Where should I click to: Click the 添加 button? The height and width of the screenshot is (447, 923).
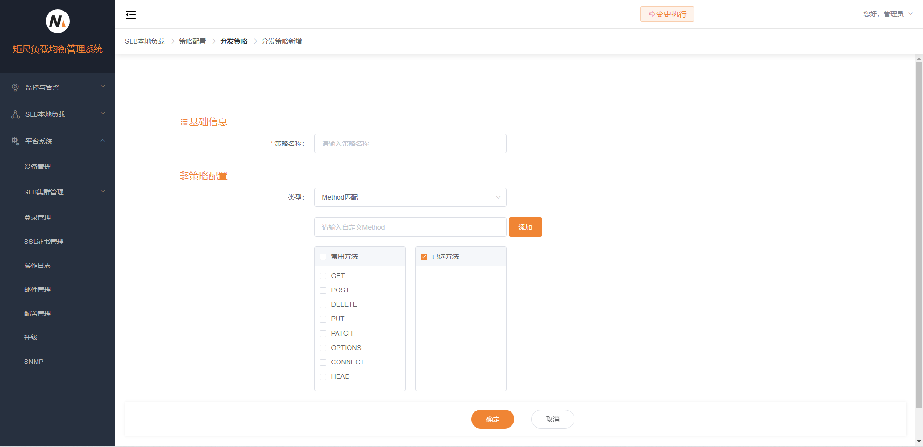coord(525,227)
